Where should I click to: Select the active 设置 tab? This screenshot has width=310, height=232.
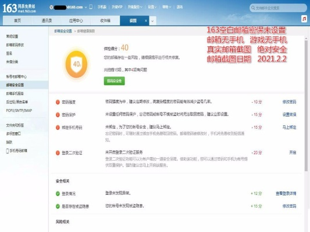133,21
